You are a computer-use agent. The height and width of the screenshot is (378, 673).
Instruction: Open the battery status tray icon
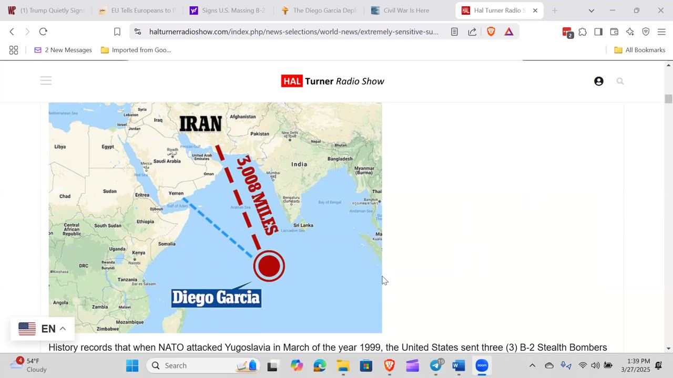(608, 365)
